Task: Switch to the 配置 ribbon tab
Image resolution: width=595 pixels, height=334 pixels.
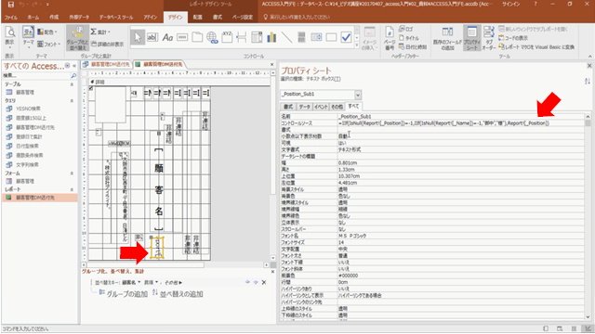Action: point(197,17)
